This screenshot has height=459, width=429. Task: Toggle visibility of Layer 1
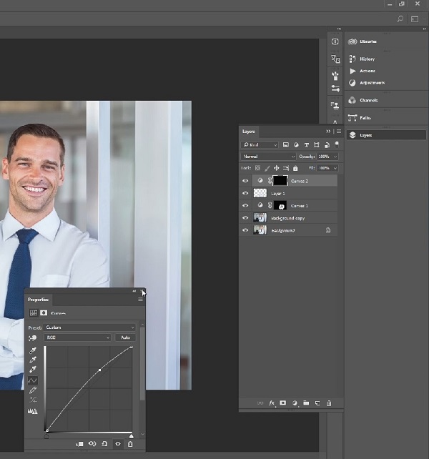pyautogui.click(x=246, y=194)
